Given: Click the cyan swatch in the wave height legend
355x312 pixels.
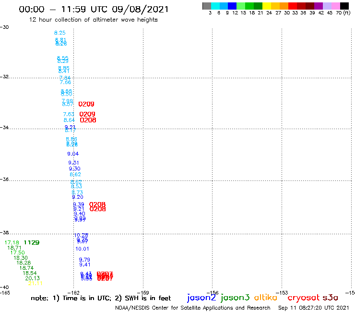Looking at the screenshot, I should [x=215, y=6].
